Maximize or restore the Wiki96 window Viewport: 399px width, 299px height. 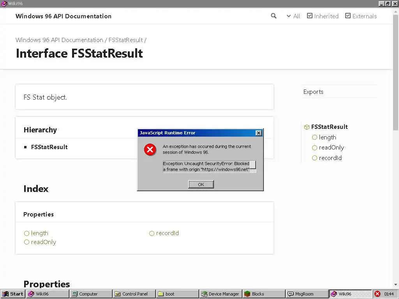pyautogui.click(x=388, y=4)
